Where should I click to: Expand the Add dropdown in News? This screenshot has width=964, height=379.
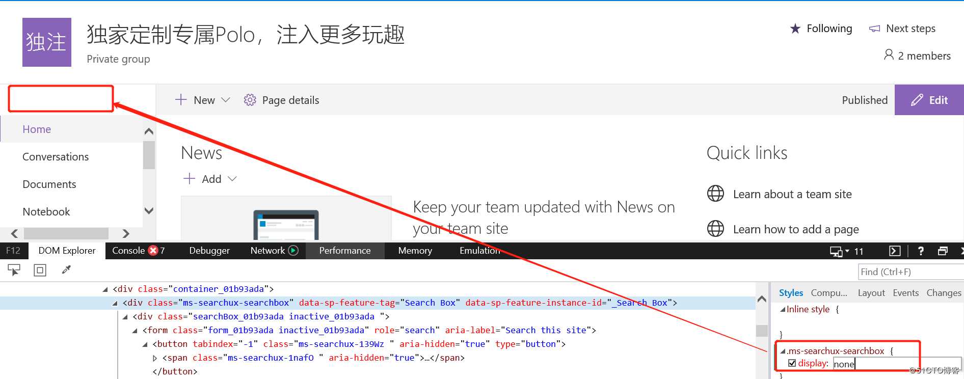point(232,178)
